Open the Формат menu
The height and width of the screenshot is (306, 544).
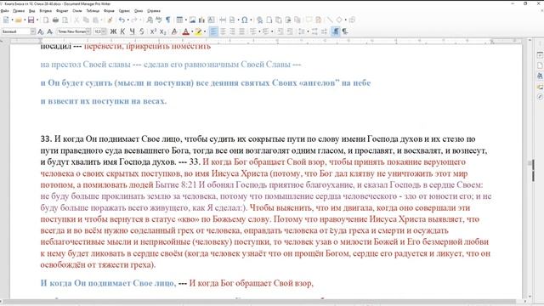coord(62,11)
